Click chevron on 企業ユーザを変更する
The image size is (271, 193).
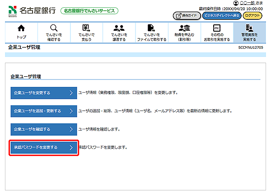pyautogui.click(x=71, y=93)
